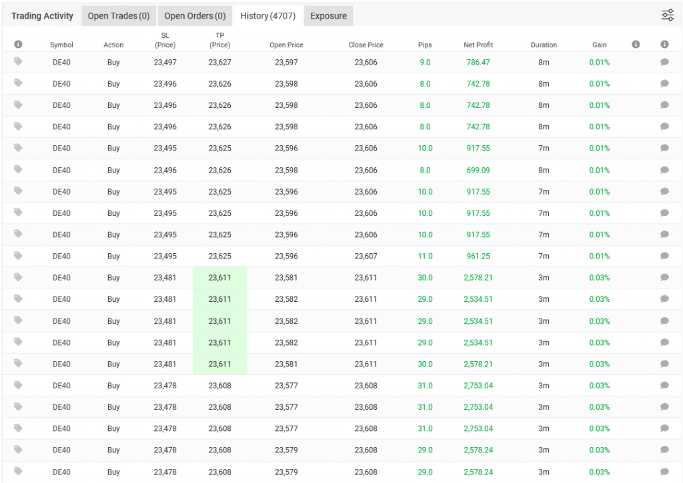Sort by the Duration column header
This screenshot has height=483, width=683.
(x=544, y=45)
